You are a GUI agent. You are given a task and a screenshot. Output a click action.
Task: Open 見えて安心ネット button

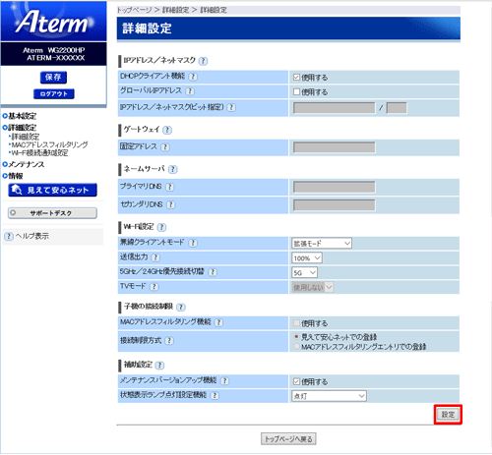52,190
